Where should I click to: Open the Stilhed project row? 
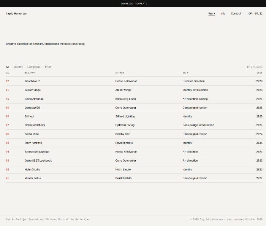(134, 116)
